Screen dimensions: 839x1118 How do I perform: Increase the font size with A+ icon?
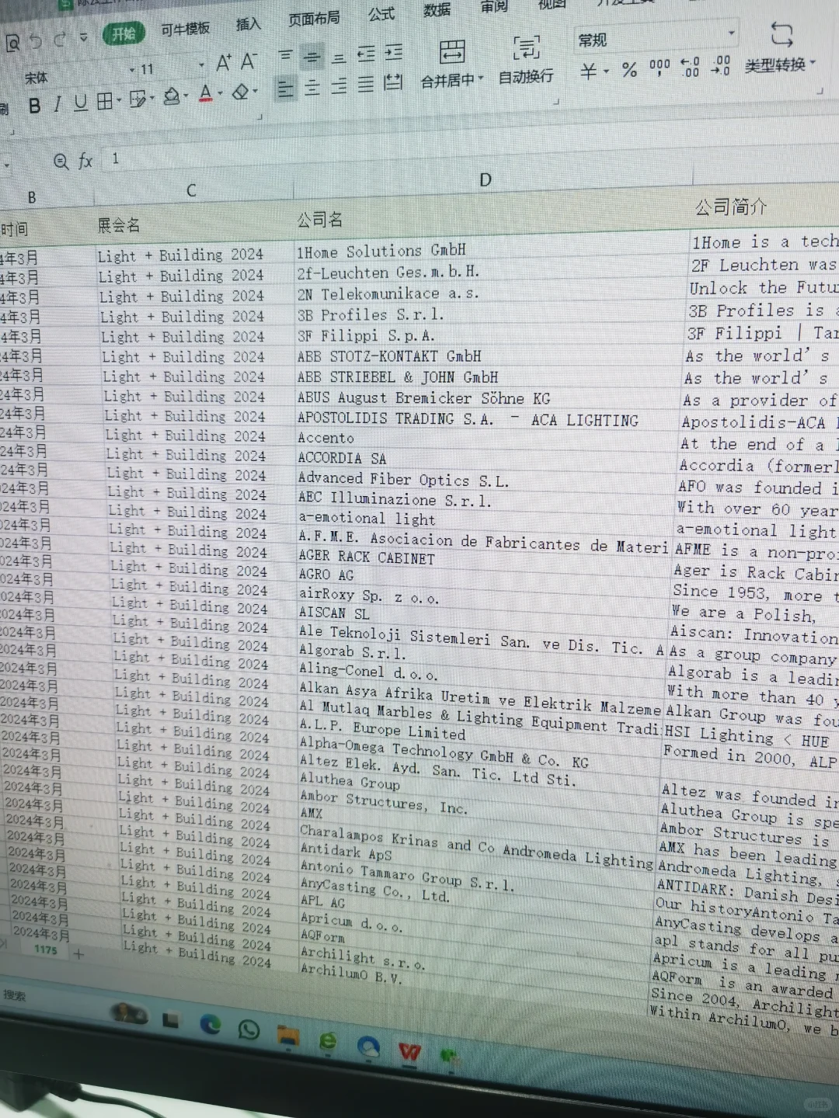click(x=224, y=64)
